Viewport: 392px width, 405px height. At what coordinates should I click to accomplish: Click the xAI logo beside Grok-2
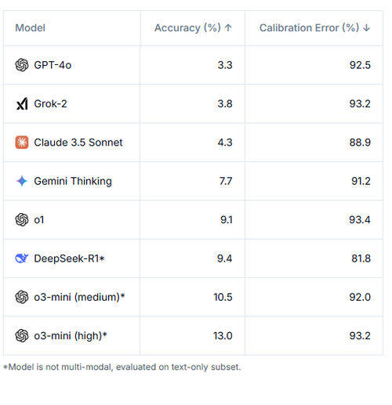[x=22, y=103]
